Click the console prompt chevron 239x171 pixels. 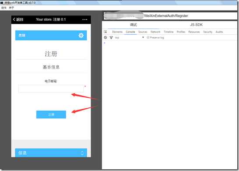(x=105, y=43)
